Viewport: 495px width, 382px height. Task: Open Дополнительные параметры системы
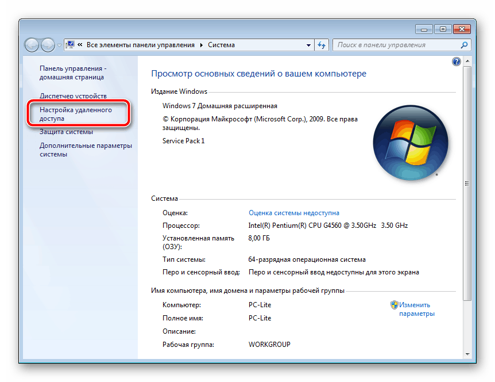81,150
